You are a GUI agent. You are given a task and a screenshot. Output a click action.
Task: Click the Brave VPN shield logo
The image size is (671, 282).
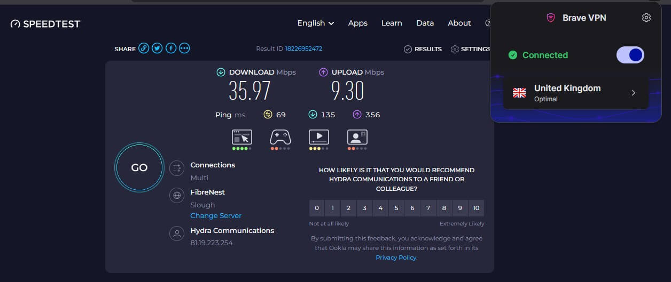551,18
